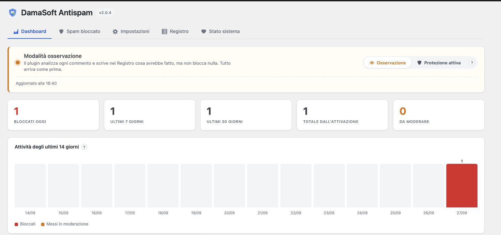The image size is (501, 235).
Task: Click the Da moderare card
Action: [439, 115]
